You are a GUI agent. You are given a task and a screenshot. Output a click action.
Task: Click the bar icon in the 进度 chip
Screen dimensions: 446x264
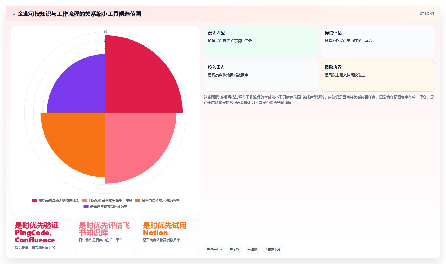coord(249,249)
